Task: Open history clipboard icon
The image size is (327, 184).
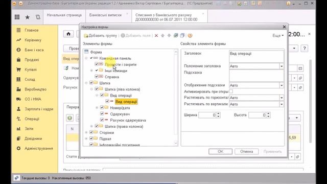Action: [38, 17]
